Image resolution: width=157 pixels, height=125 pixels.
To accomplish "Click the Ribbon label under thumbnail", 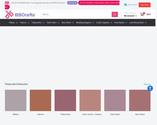I will pyautogui.click(x=16, y=114).
